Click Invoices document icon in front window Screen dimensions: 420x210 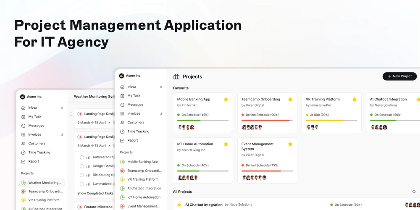(x=122, y=113)
